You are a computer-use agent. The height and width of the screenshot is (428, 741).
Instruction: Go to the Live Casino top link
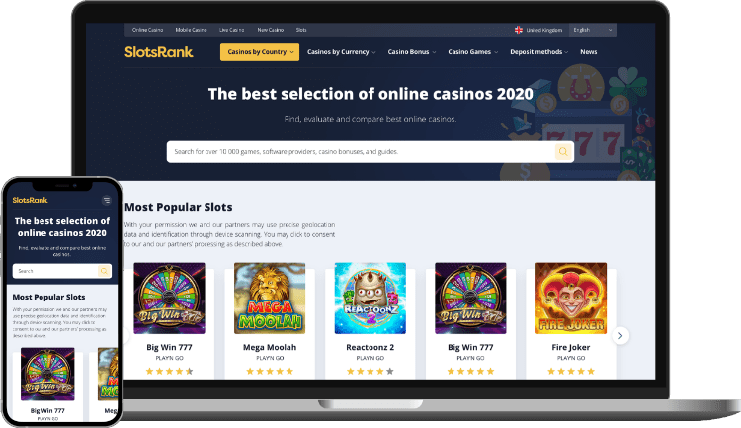pyautogui.click(x=231, y=30)
